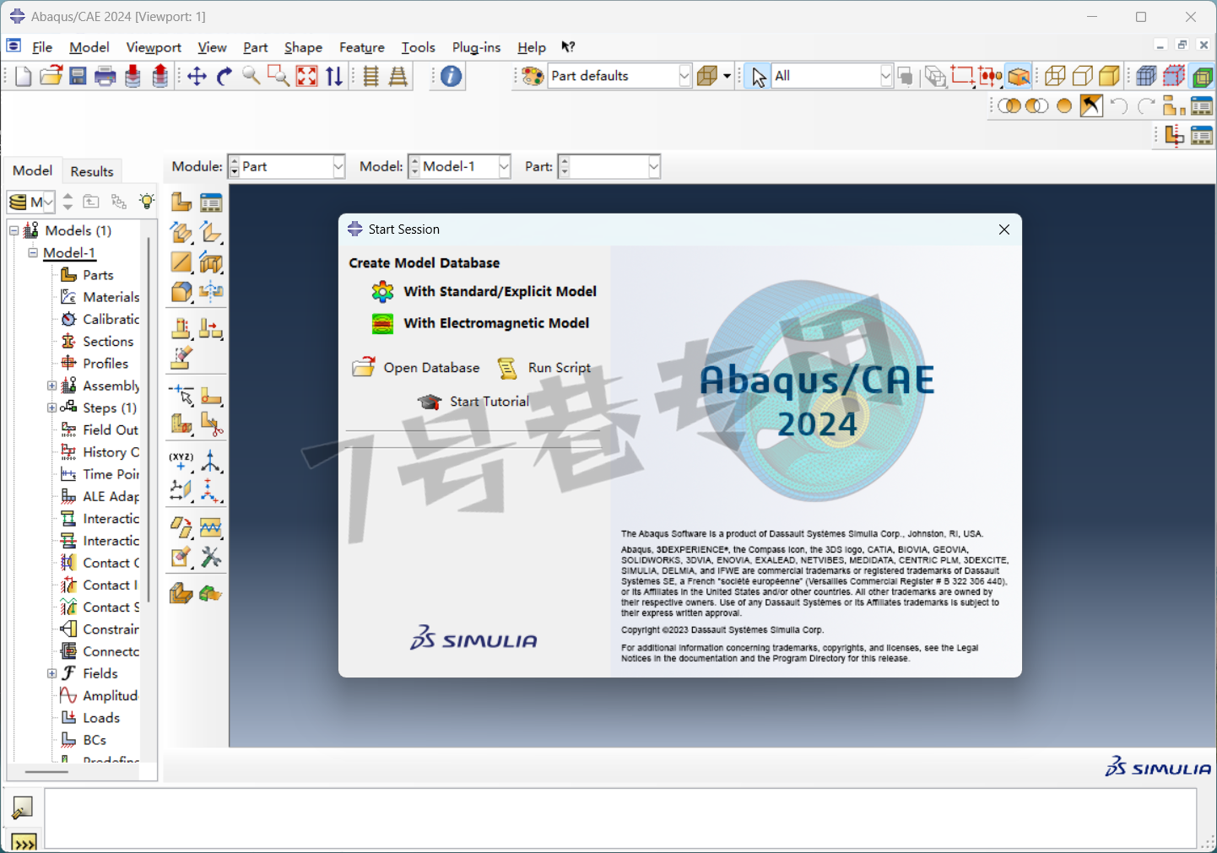This screenshot has height=853, width=1217.
Task: Click the light bulb icon in model tree toolbar
Action: (147, 201)
